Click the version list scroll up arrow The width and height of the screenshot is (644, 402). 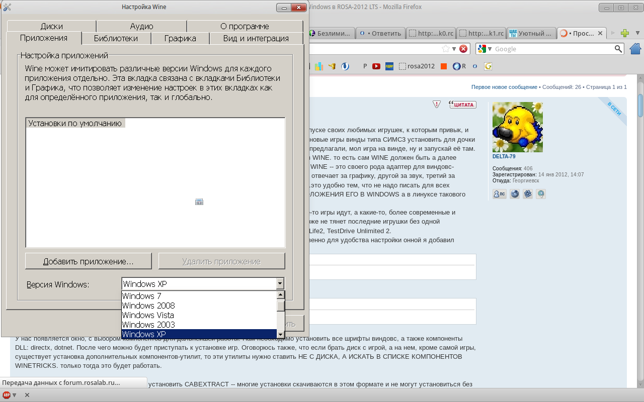[x=281, y=295]
